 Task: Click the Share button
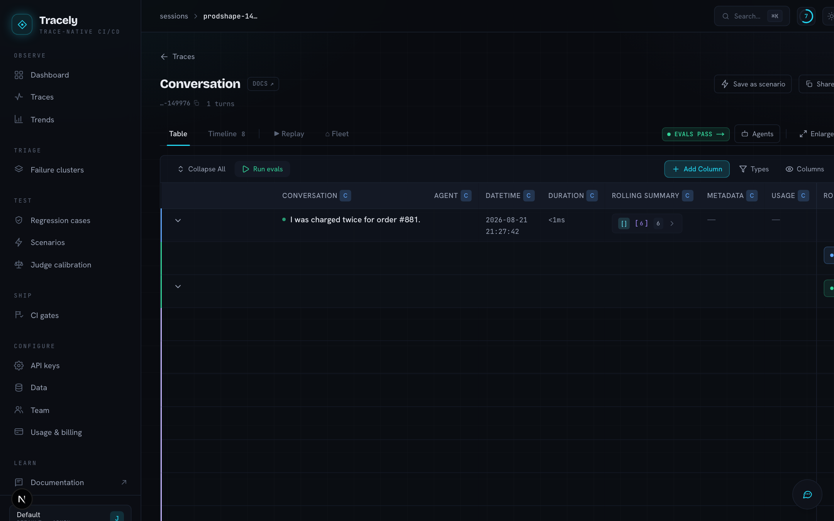tap(817, 84)
